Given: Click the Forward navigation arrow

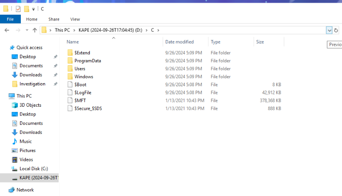Looking at the screenshot, I should 18,30.
